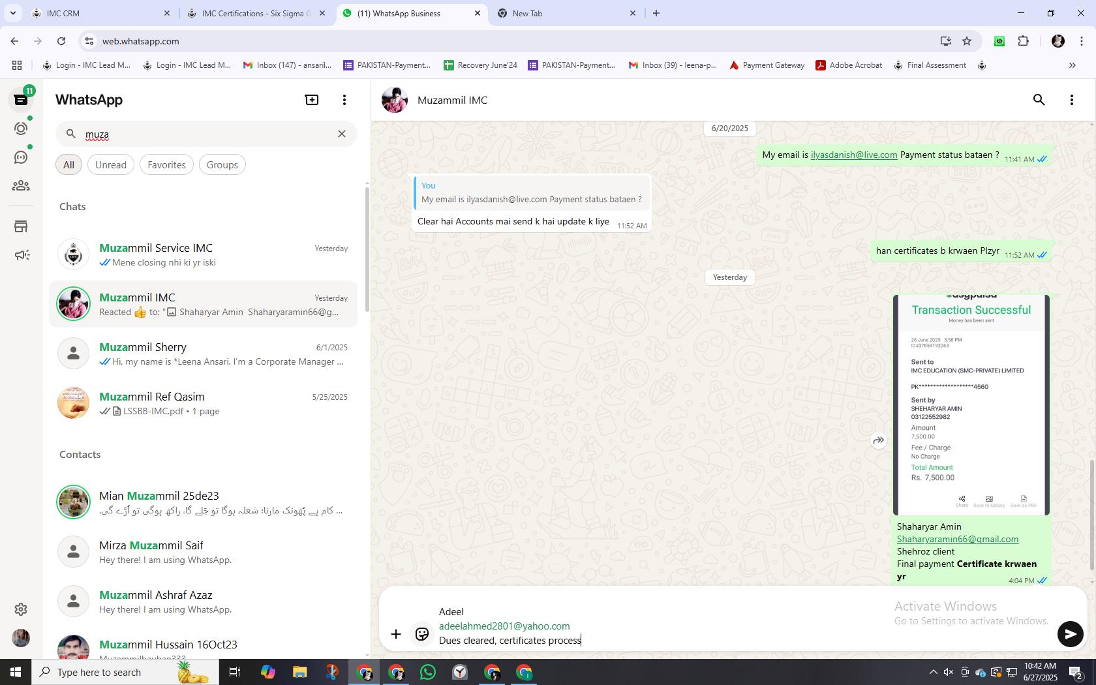Viewport: 1096px width, 685px height.
Task: Open the Chats icon in WhatsApp sidebar
Action: pos(21,100)
